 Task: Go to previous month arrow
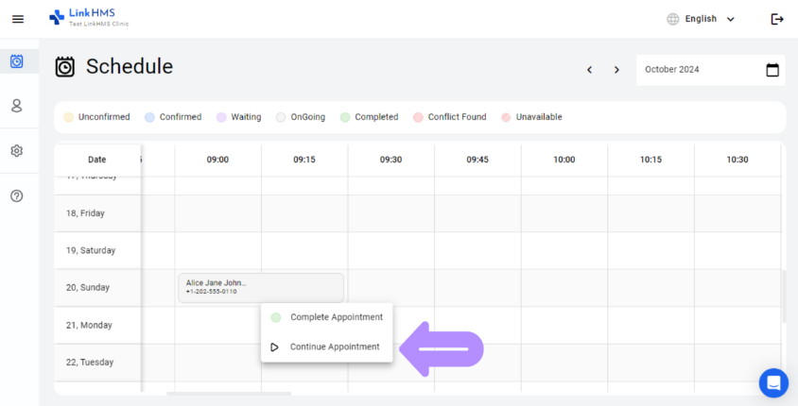click(589, 70)
